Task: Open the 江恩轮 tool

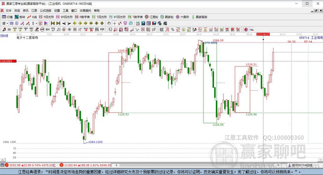Action: pos(151,17)
